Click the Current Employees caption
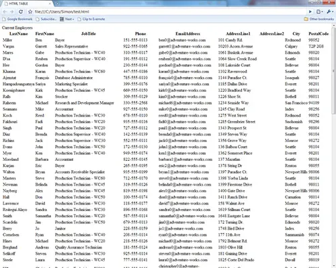336x268 pixels. click(17, 27)
